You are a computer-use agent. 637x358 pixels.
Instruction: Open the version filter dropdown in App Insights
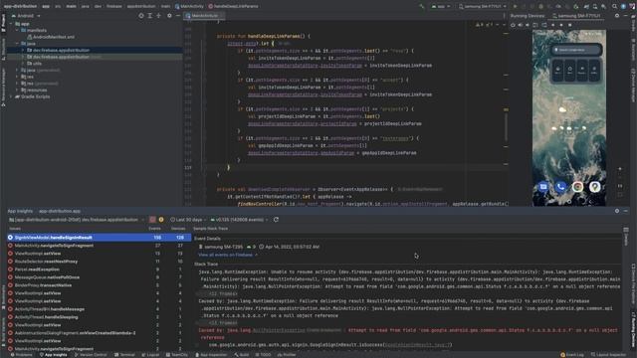click(240, 220)
